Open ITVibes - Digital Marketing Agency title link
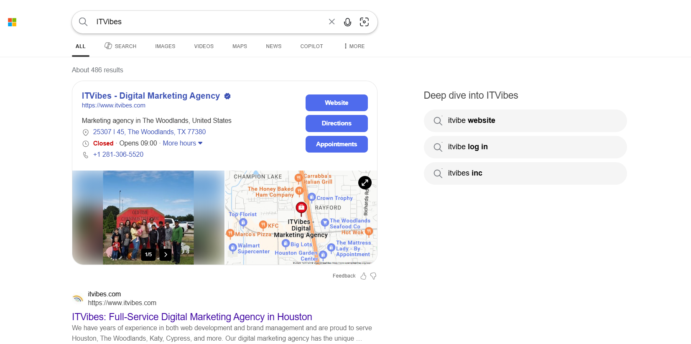This screenshot has width=691, height=344. (x=151, y=96)
